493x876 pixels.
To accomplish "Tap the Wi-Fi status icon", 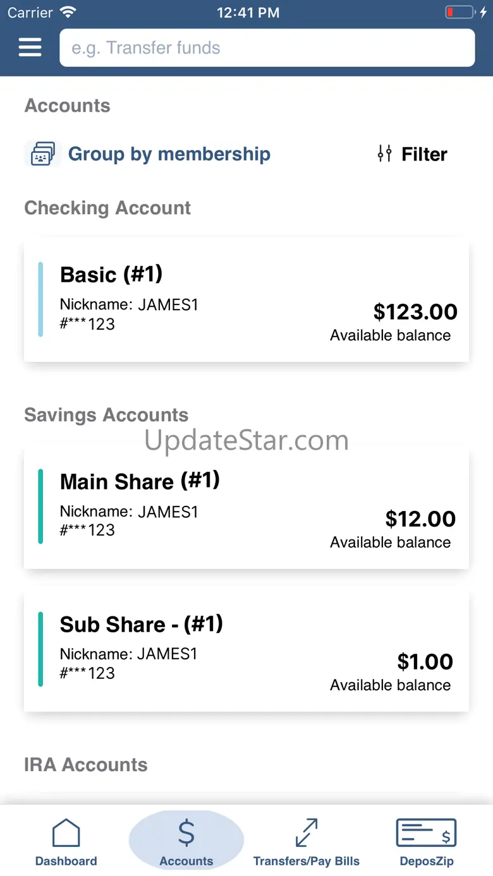I will pos(68,12).
